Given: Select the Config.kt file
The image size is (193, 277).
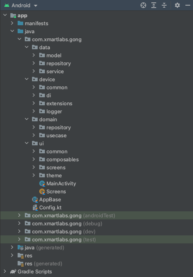Looking at the screenshot, I should 50,208.
